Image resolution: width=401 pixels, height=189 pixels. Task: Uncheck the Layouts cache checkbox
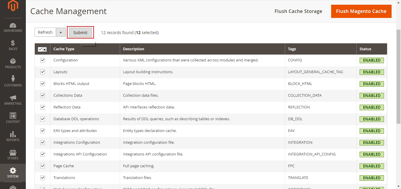point(43,72)
